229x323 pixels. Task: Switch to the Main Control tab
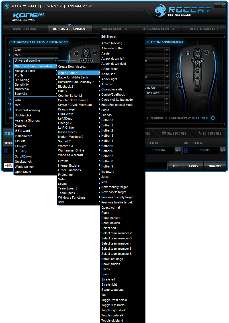25,29
